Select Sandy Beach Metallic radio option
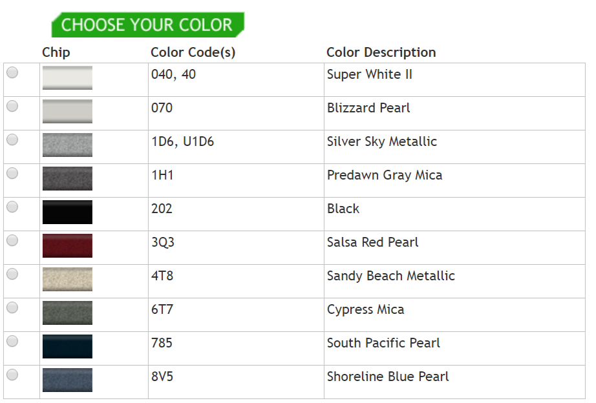The height and width of the screenshot is (403, 596). click(12, 274)
